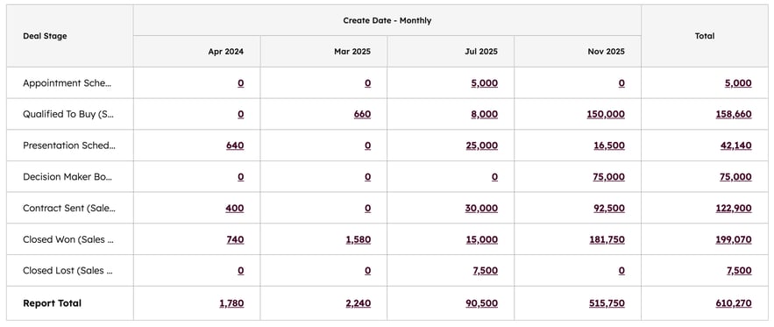This screenshot has height=327, width=774.
Task: Open Contract Sent Mar 2025 zero value
Action: 368,209
